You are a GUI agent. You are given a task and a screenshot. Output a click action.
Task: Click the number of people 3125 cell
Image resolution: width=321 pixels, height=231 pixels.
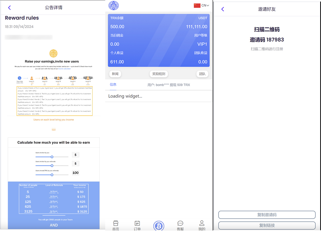[28, 211]
